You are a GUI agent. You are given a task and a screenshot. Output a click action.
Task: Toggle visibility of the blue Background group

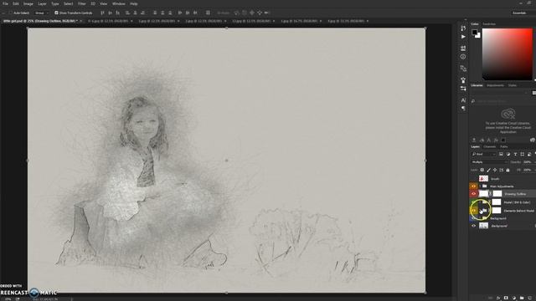(473, 218)
